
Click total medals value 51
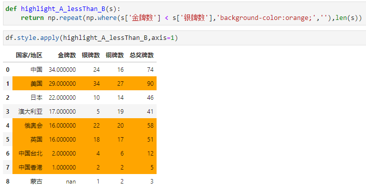(x=150, y=140)
